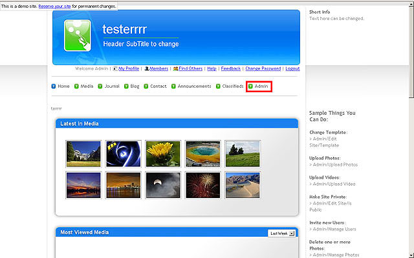Open the Change Password link
The height and width of the screenshot is (258, 414).
263,68
